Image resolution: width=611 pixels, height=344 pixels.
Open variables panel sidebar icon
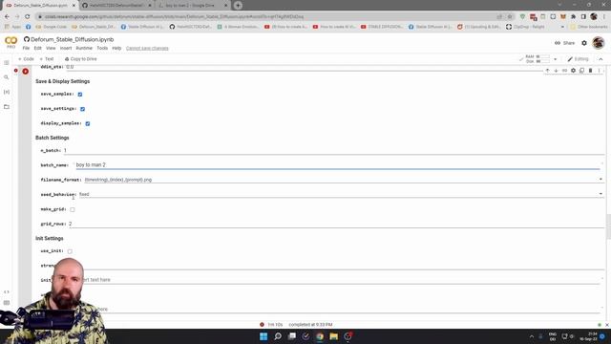7,92
